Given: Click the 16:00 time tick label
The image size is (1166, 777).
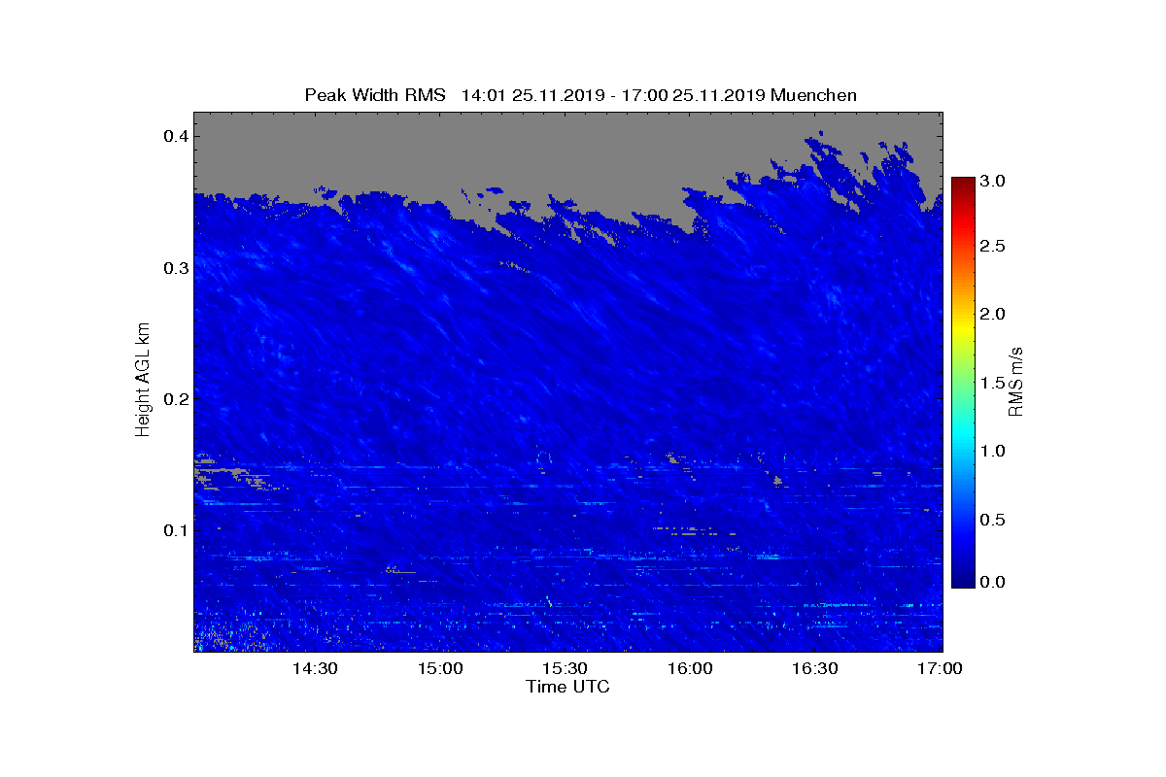Looking at the screenshot, I should pyautogui.click(x=690, y=669).
